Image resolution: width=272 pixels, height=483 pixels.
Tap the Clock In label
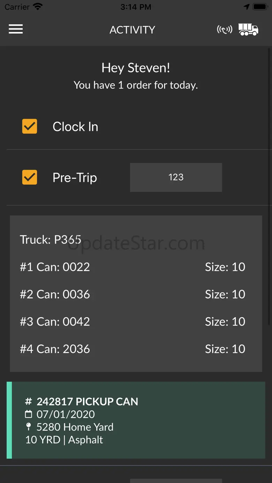click(x=75, y=127)
